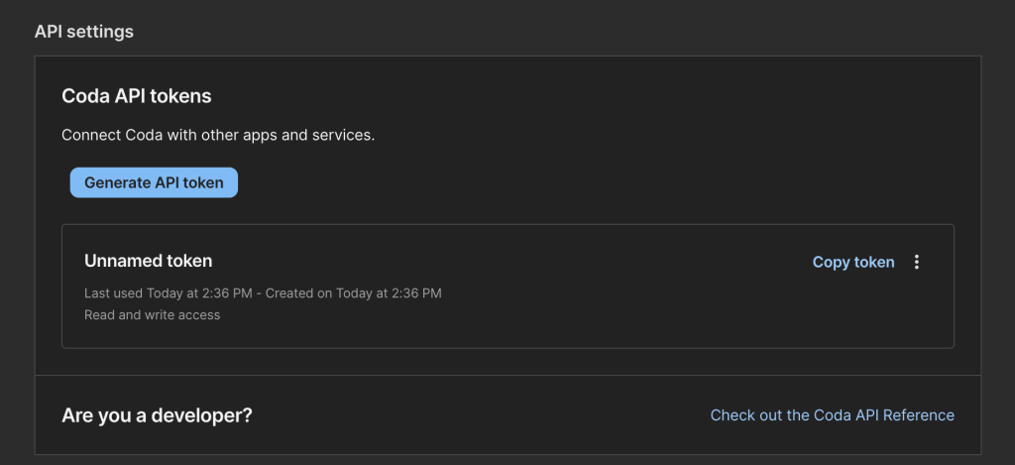Copy the Unnamed token
The image size is (1015, 465).
pos(852,262)
